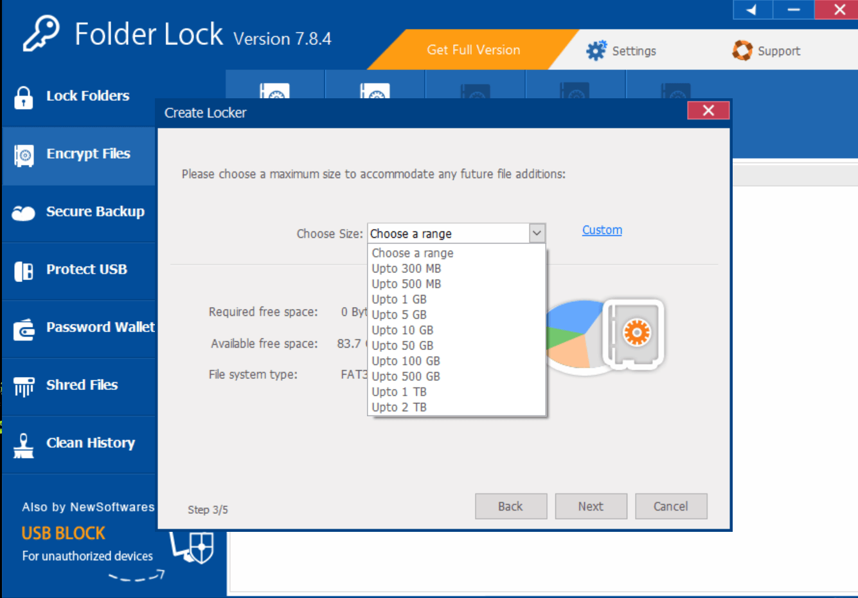Click the Folder Lock key logo
The image size is (858, 598).
[42, 32]
